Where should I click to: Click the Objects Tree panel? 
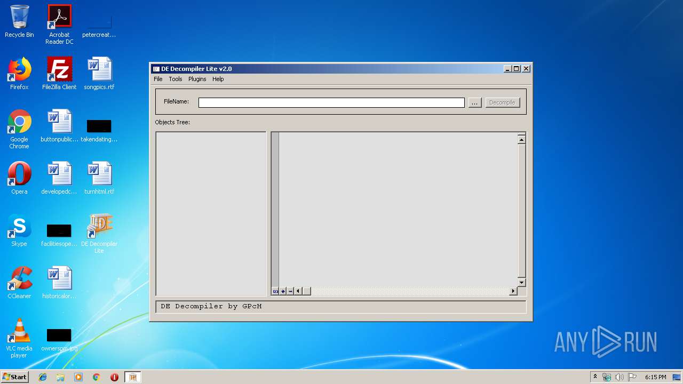tap(211, 214)
